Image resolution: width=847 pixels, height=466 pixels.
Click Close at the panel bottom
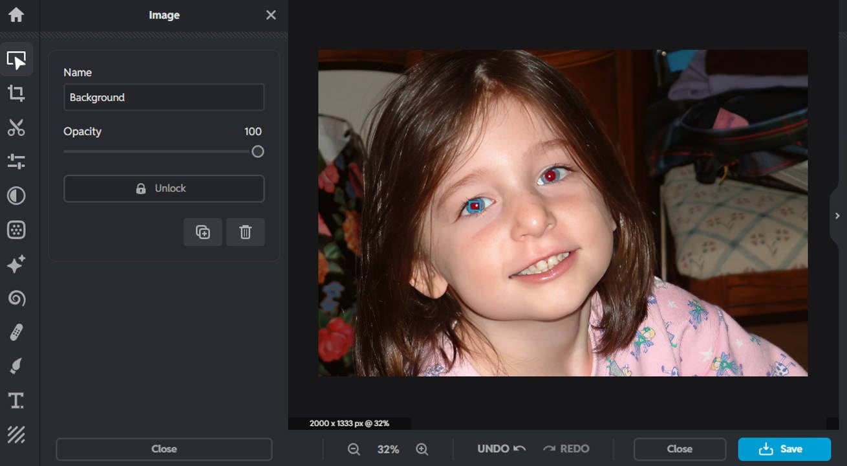coord(164,449)
